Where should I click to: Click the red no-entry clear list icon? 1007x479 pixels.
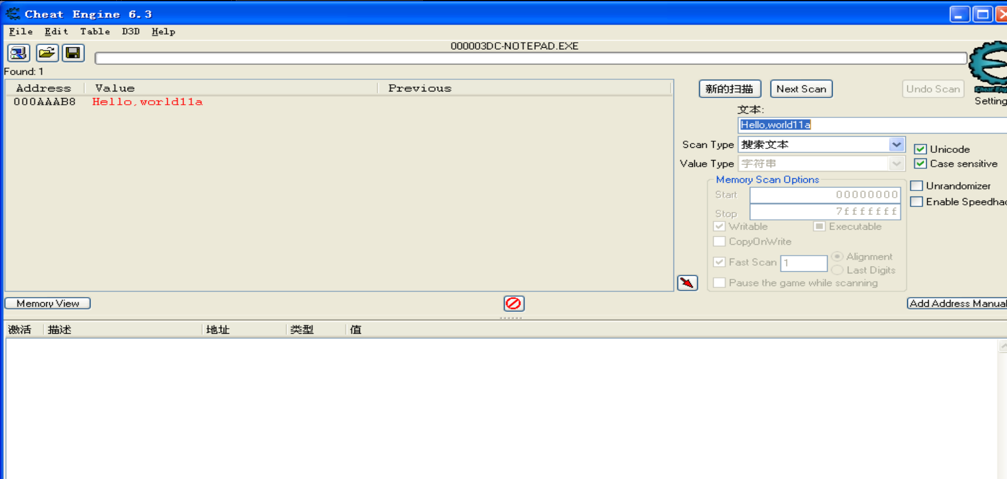click(513, 304)
